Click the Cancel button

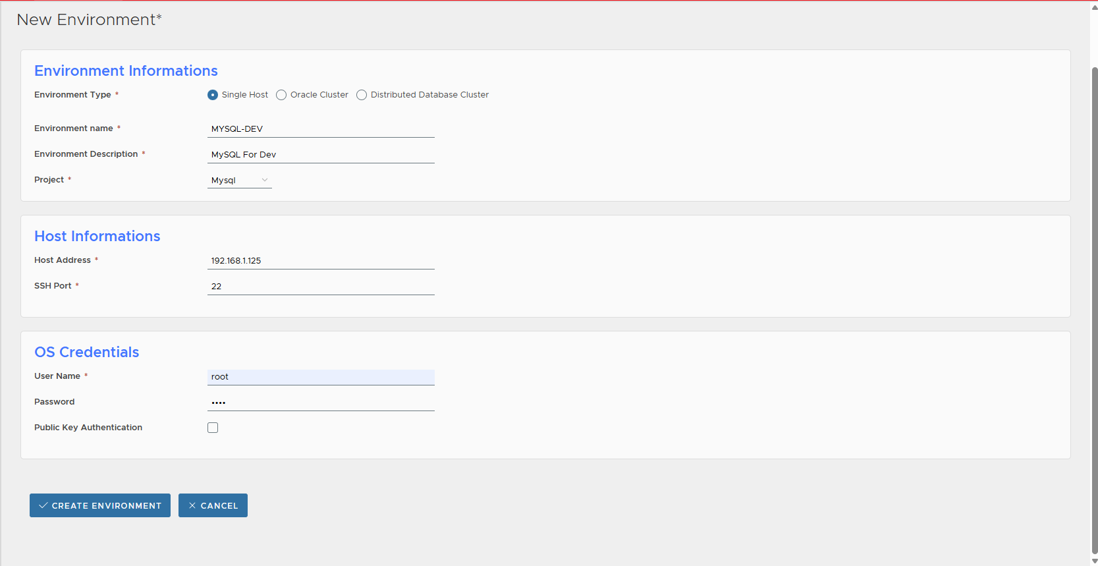[x=213, y=505]
